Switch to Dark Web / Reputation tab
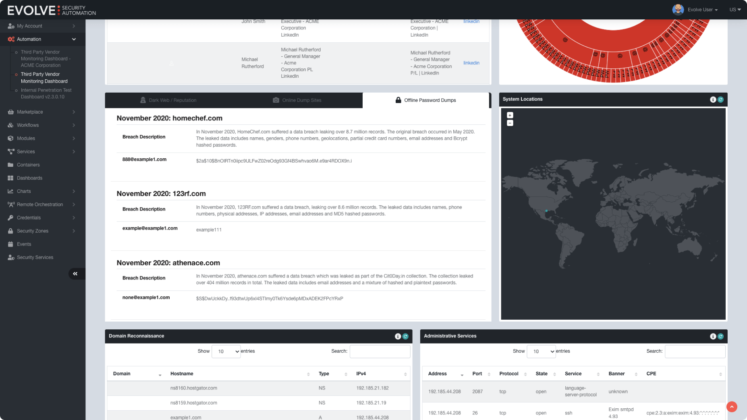The image size is (747, 420). (169, 100)
